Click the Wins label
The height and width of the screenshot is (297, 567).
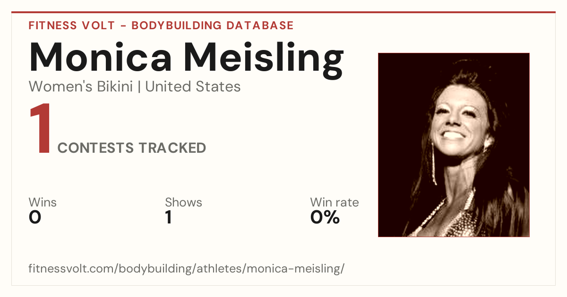[x=43, y=203]
